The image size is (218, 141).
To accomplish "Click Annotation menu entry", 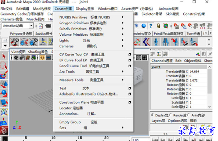I will pos(78,114).
